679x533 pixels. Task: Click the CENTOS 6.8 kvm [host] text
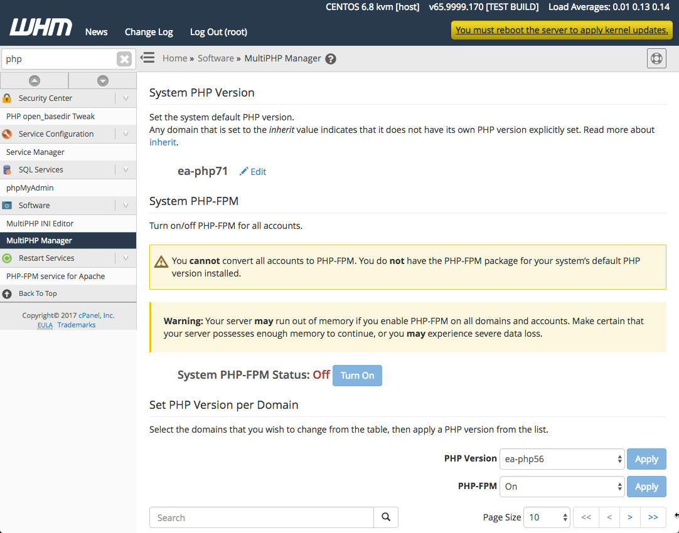coord(372,7)
